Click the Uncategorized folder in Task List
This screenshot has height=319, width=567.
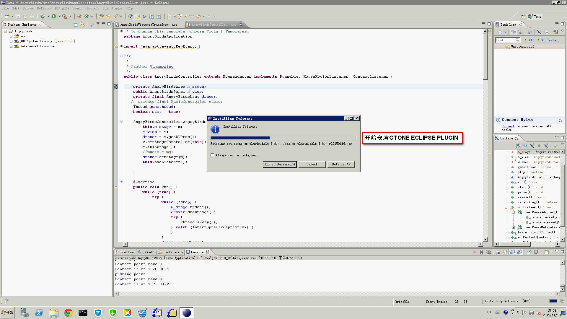click(520, 46)
